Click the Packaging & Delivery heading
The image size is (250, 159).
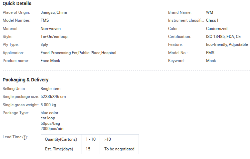tap(26, 80)
